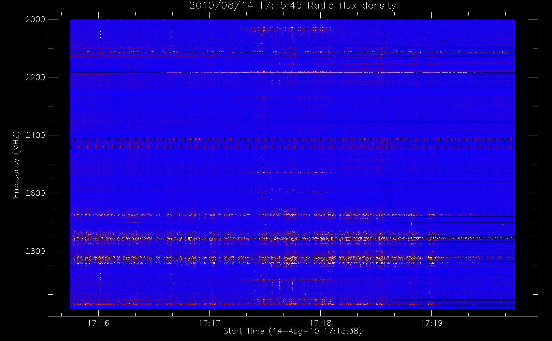Select the 2000 frequency axis label
The image size is (552, 341).
[x=35, y=19]
